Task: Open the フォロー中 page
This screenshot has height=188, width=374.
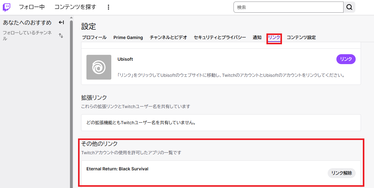Action: click(x=32, y=7)
